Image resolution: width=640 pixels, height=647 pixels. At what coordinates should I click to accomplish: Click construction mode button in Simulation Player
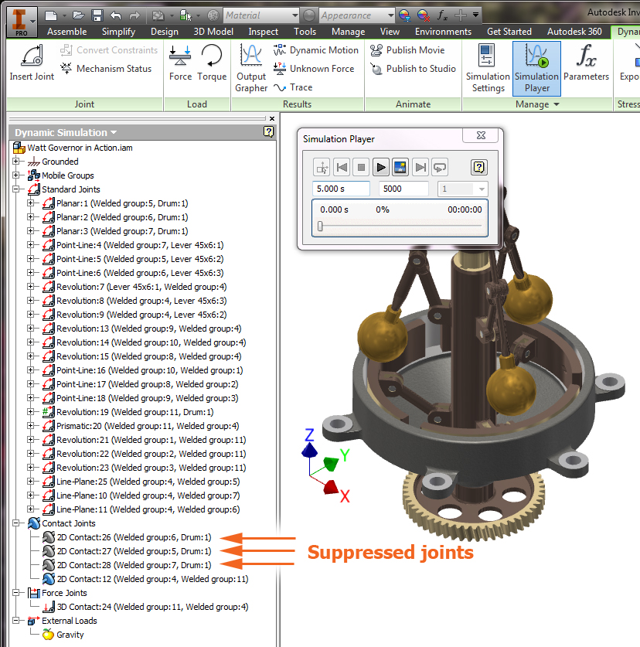click(322, 167)
